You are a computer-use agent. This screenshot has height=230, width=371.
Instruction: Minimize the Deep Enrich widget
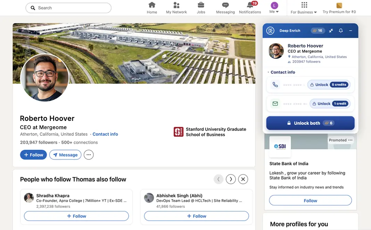(x=351, y=31)
